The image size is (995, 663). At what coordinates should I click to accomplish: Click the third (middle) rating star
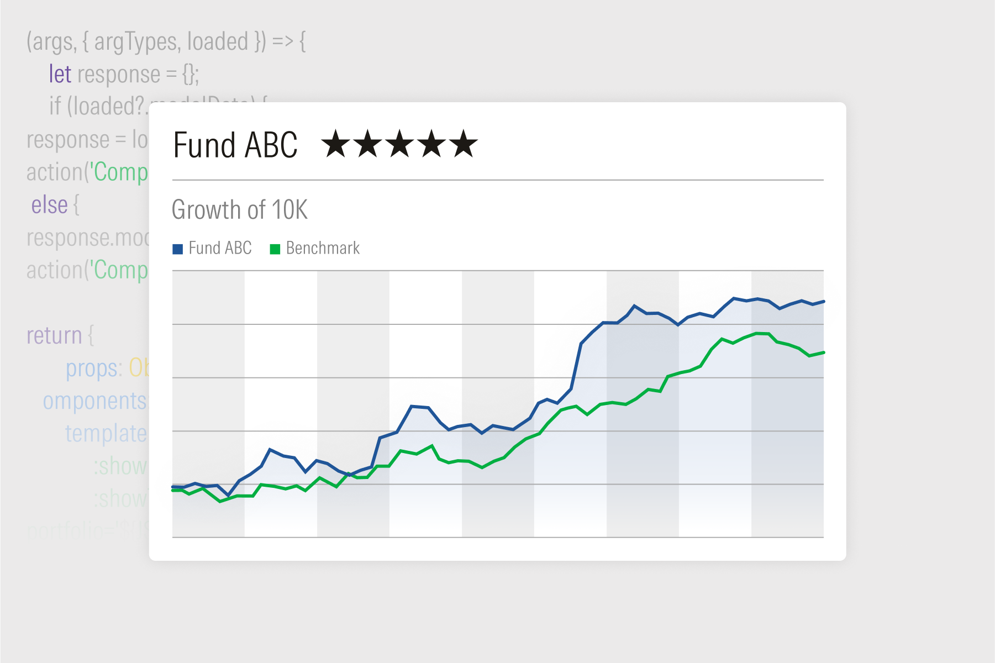[x=399, y=144]
